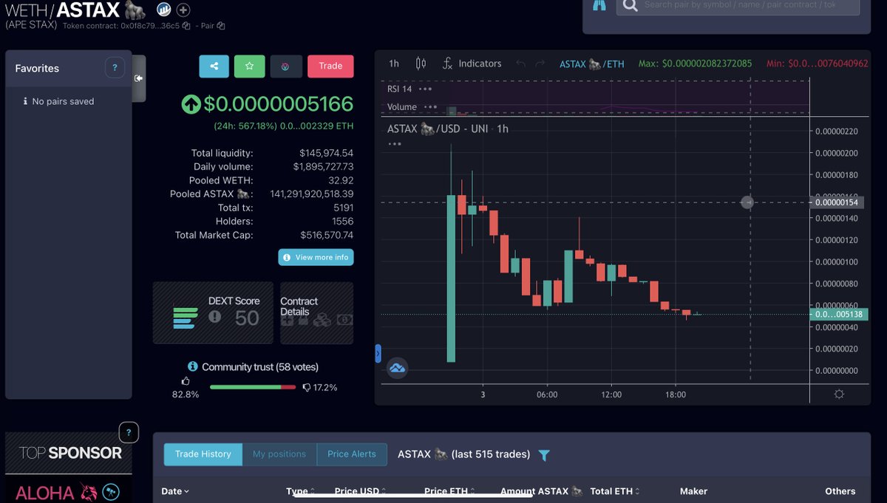
Task: Open chart settings gear icon
Action: click(x=839, y=394)
